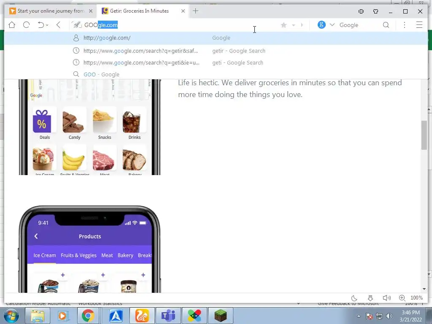Click the magnifier search icon
The width and height of the screenshot is (432, 324).
point(386,25)
